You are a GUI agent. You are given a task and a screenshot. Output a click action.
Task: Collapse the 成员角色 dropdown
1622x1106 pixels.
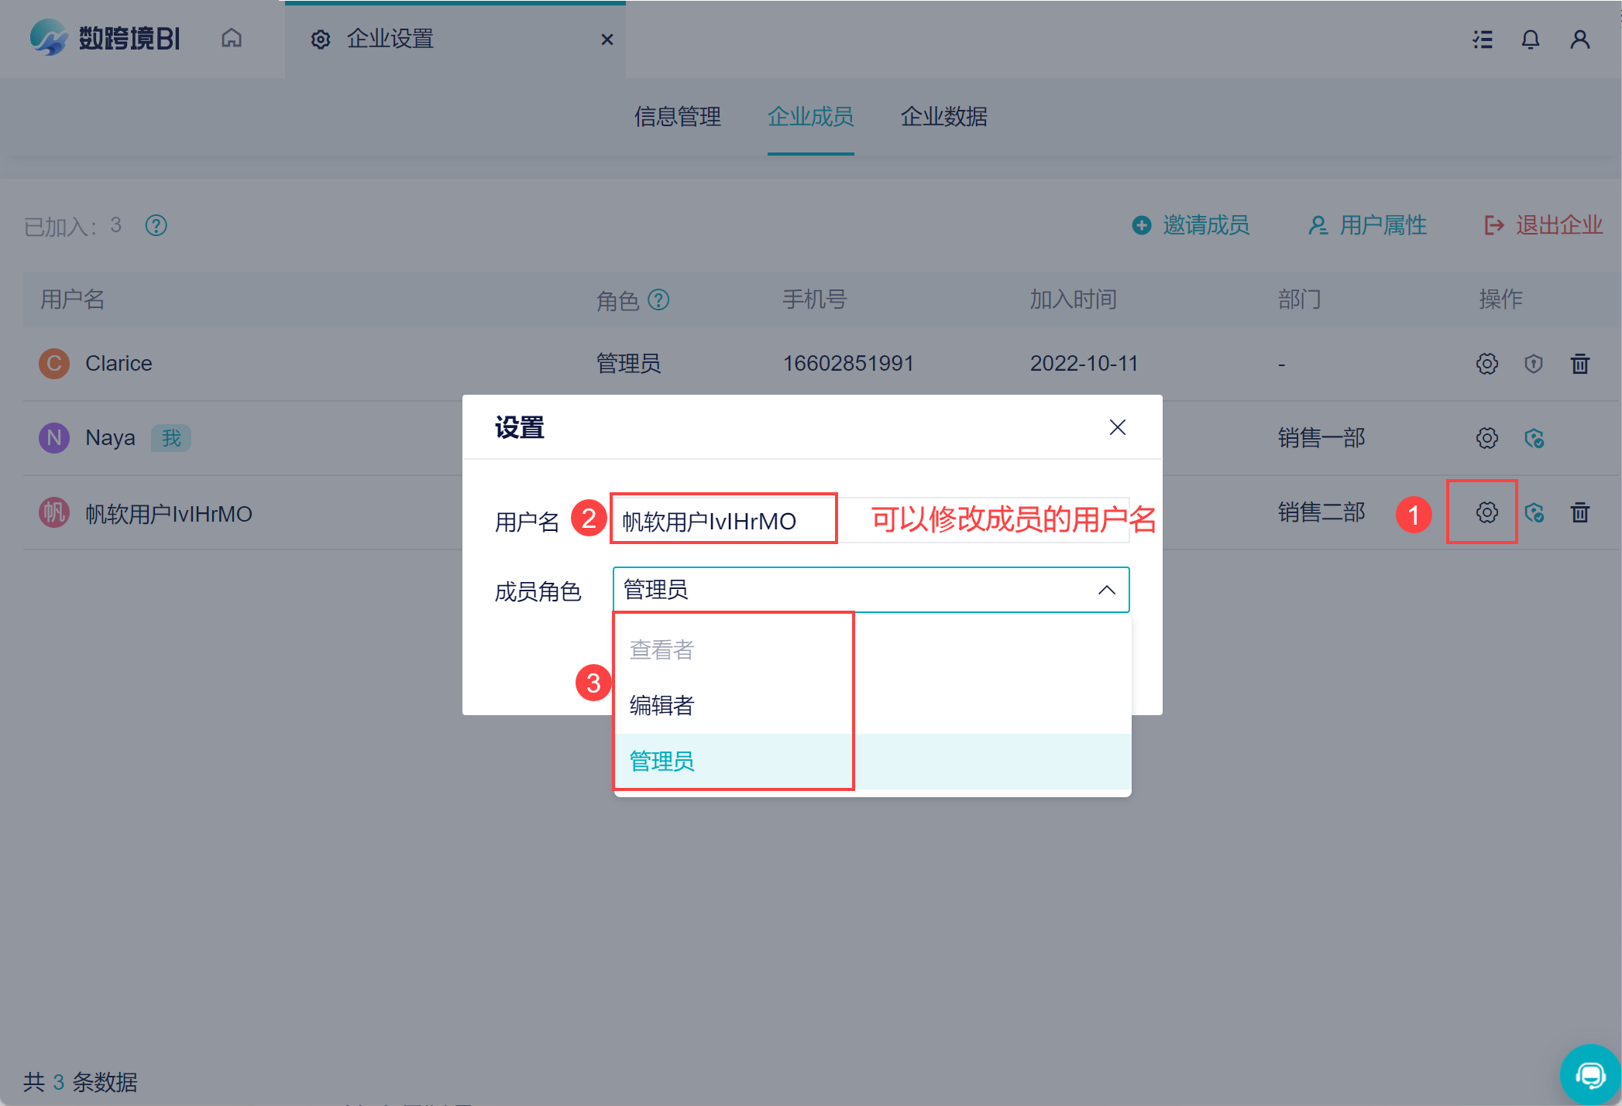click(1106, 590)
